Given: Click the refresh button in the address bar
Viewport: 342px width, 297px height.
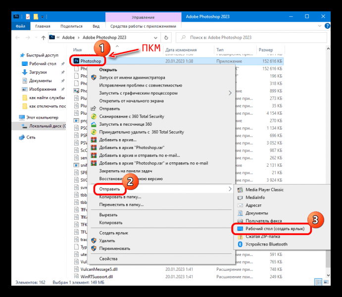Looking at the screenshot, I should 166,38.
